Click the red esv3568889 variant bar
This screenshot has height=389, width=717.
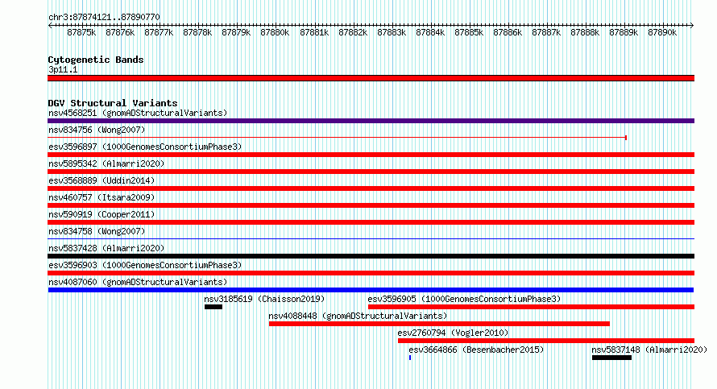371,188
